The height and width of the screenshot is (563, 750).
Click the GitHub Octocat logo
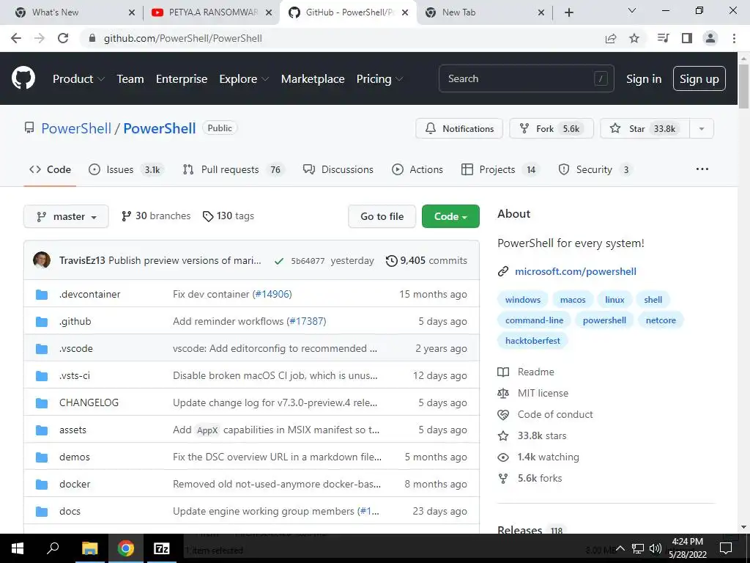point(23,78)
